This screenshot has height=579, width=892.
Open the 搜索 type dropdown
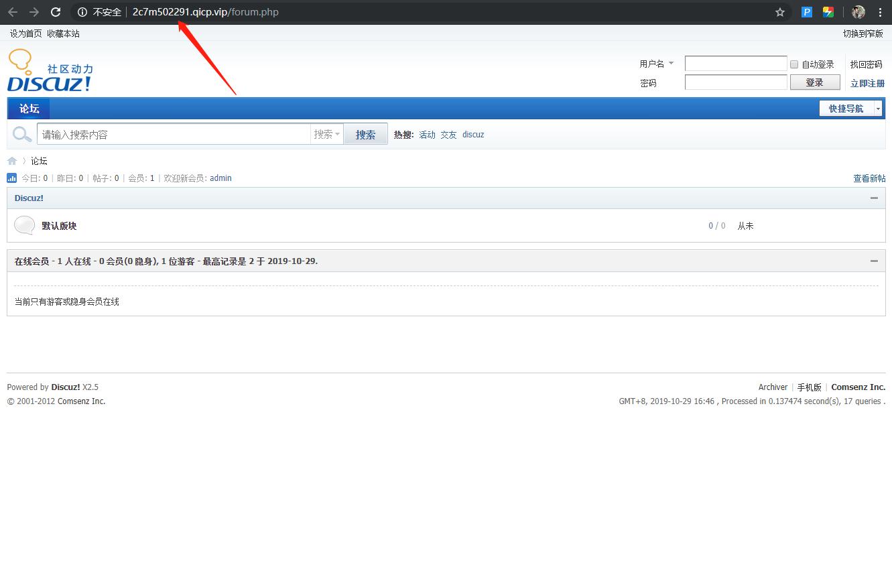tap(327, 134)
